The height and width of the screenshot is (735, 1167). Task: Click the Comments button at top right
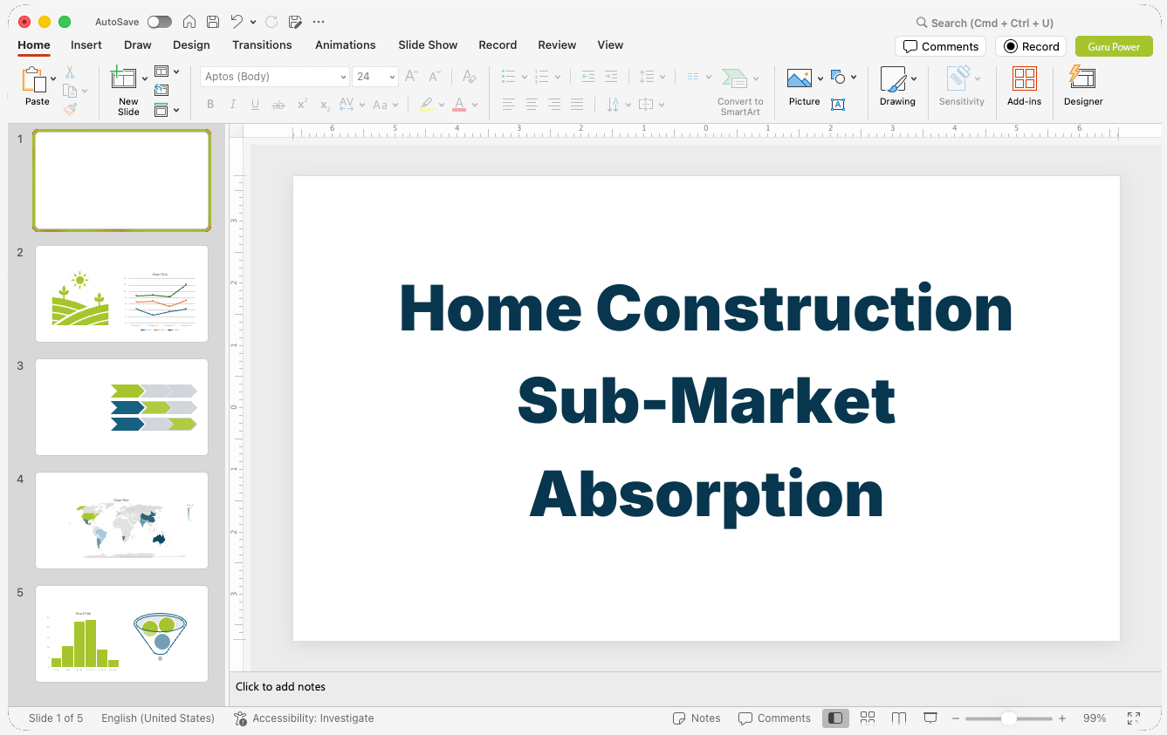click(x=940, y=46)
